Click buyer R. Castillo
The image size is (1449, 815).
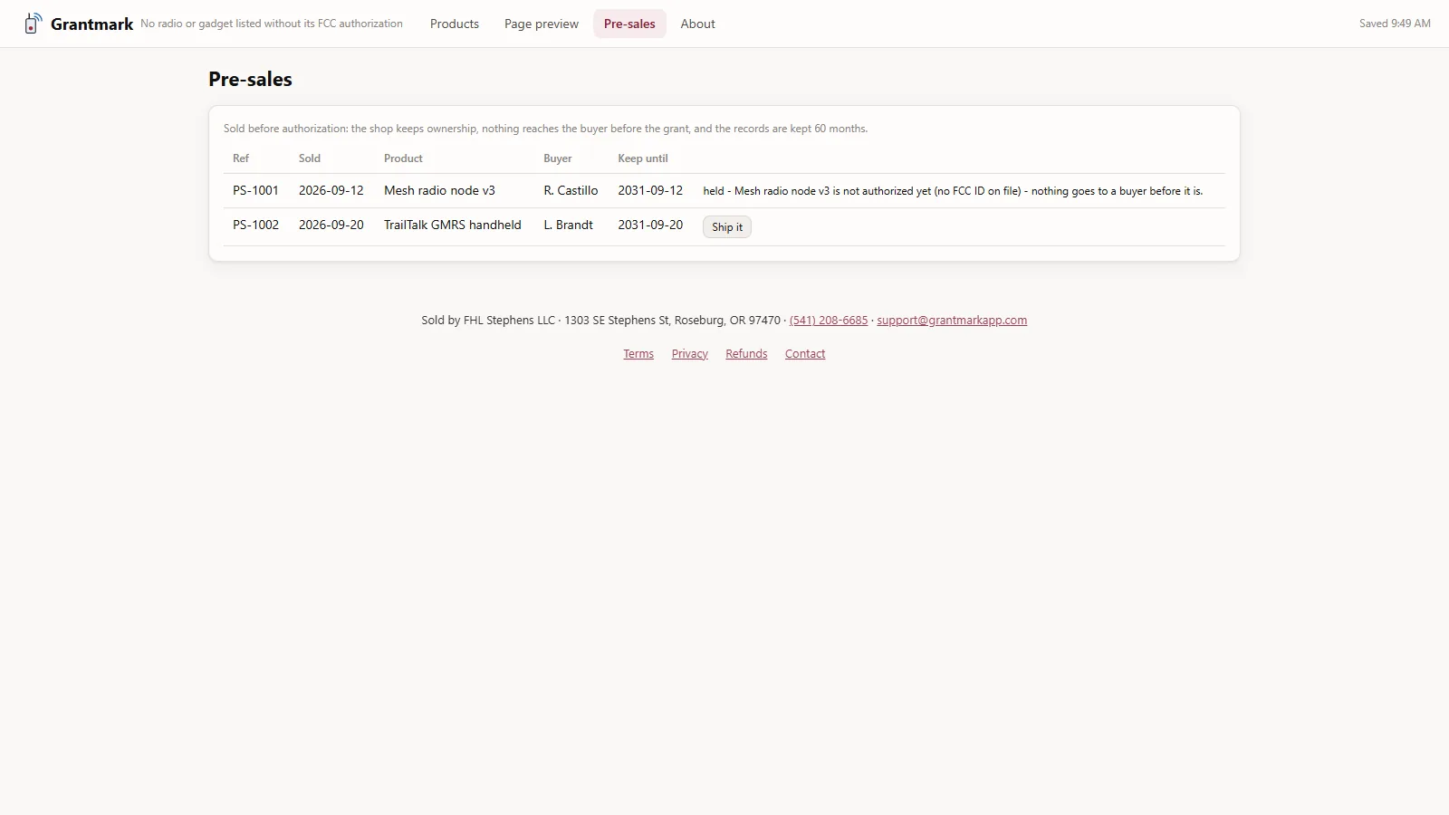(x=571, y=191)
